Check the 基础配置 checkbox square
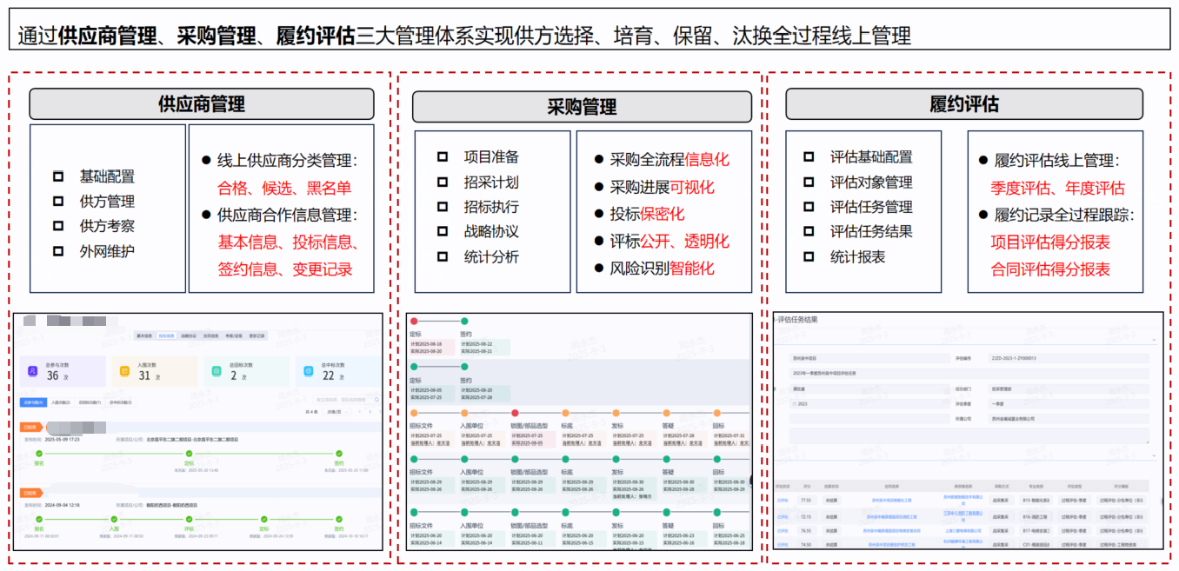The height and width of the screenshot is (571, 1179). click(x=58, y=176)
